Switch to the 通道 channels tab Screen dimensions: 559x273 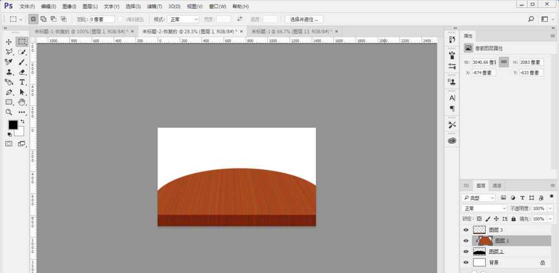coord(496,186)
